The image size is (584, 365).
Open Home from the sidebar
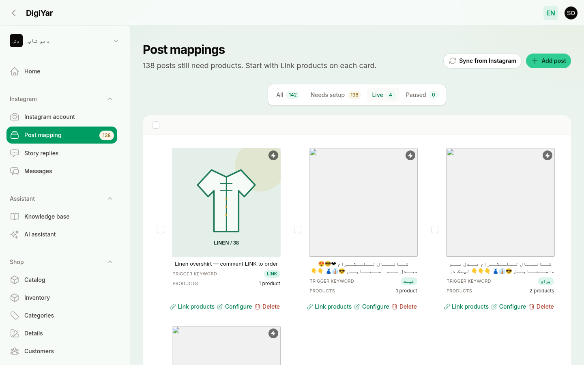click(62, 71)
